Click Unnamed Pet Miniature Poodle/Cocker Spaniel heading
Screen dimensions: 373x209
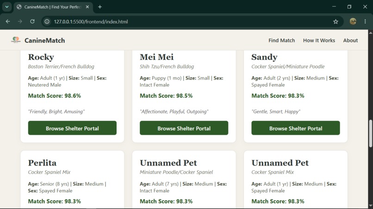pos(168,163)
